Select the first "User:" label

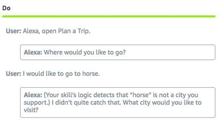(x=13, y=31)
